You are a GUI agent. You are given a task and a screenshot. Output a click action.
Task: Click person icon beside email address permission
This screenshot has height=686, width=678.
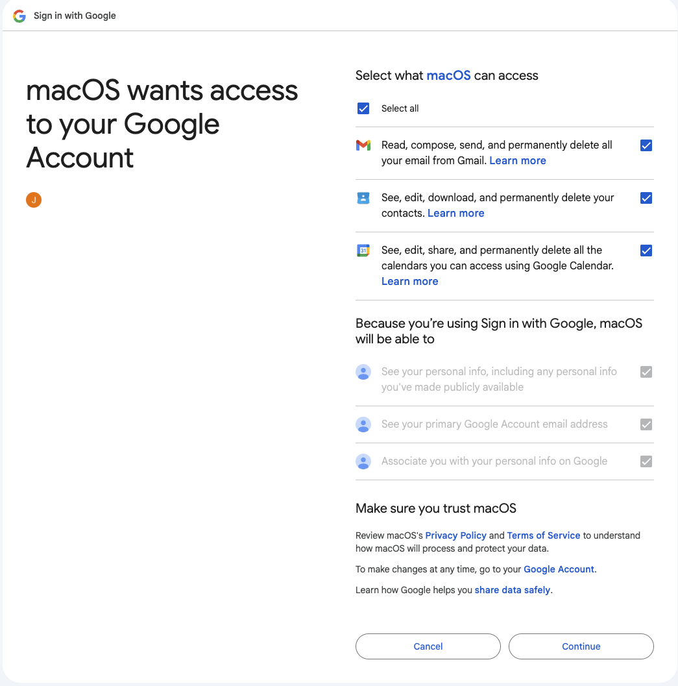[x=363, y=424]
